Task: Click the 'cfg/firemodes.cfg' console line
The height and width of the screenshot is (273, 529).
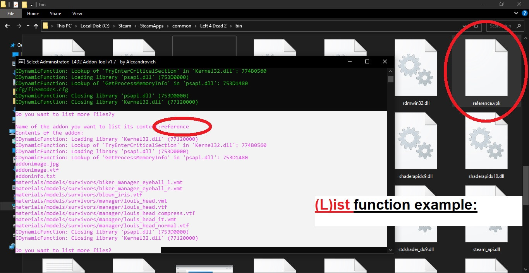Action: pyautogui.click(x=42, y=90)
